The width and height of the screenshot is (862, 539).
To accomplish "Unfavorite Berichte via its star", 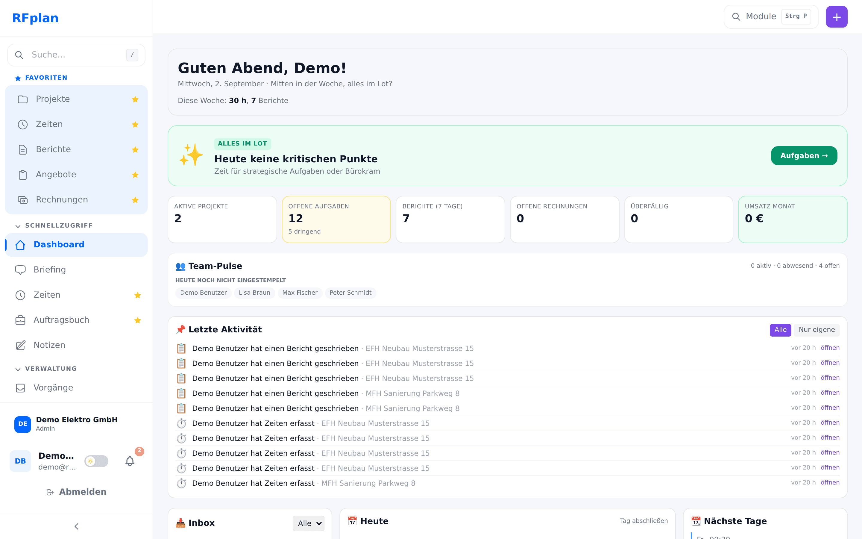I will click(x=135, y=150).
